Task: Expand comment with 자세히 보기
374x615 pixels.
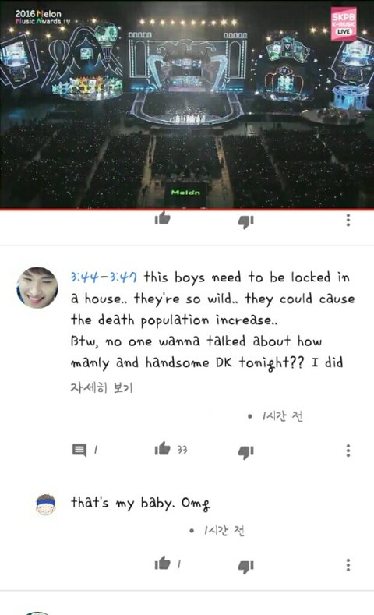Action: 102,387
